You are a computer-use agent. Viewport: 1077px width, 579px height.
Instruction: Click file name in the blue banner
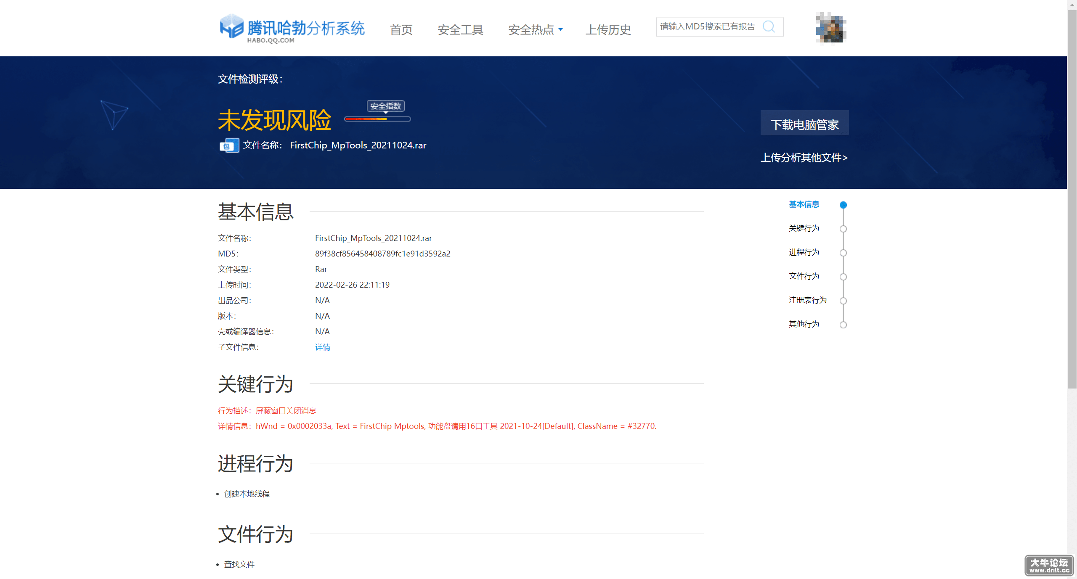(358, 145)
